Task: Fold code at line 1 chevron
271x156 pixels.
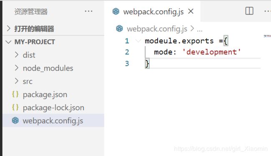Action: [x=138, y=41]
